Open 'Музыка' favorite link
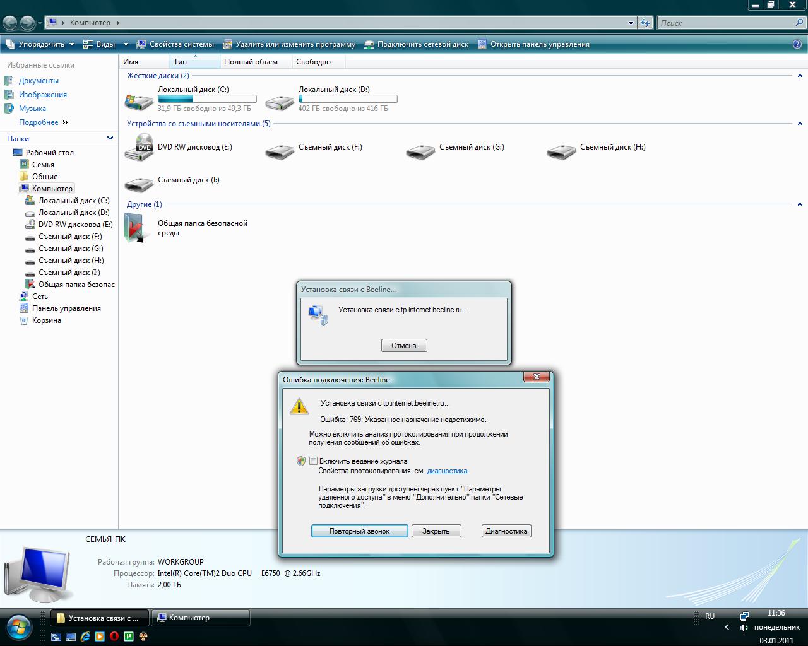The width and height of the screenshot is (808, 646). point(32,109)
